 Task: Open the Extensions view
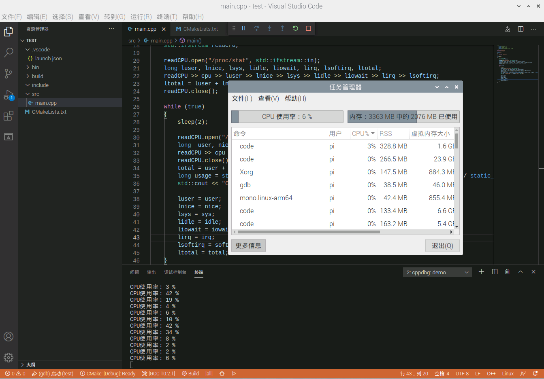[9, 116]
